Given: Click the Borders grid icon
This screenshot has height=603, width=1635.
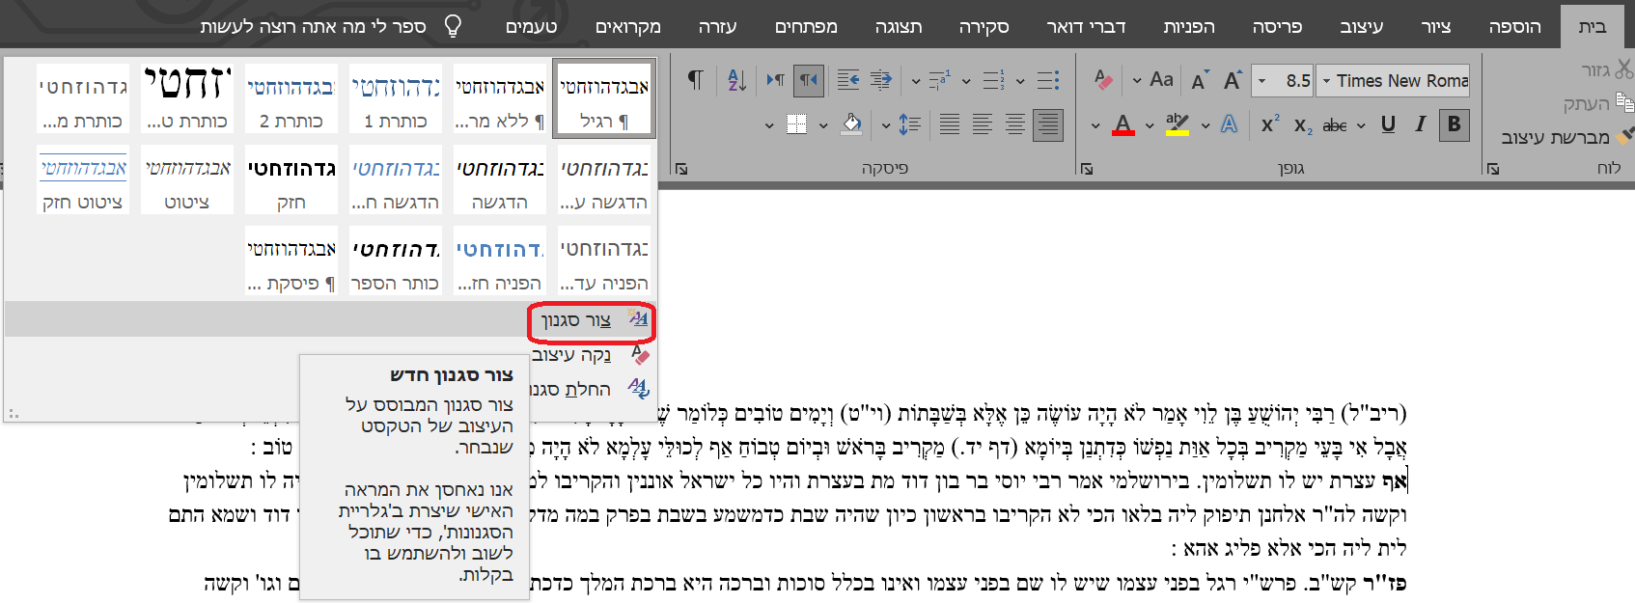Looking at the screenshot, I should tap(796, 124).
